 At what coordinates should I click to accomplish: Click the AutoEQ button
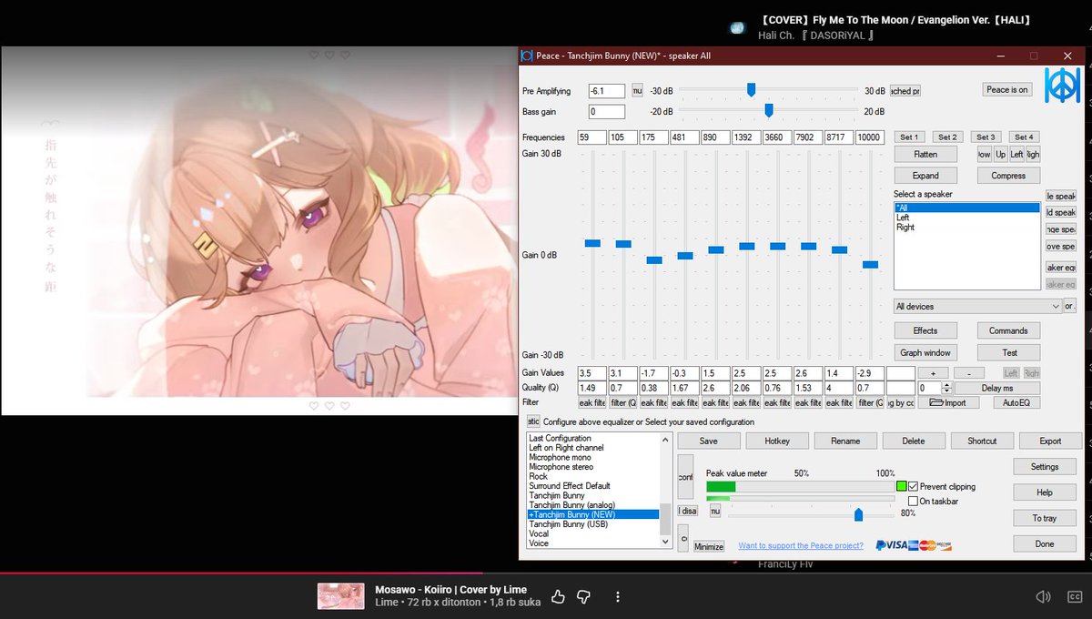point(1016,402)
